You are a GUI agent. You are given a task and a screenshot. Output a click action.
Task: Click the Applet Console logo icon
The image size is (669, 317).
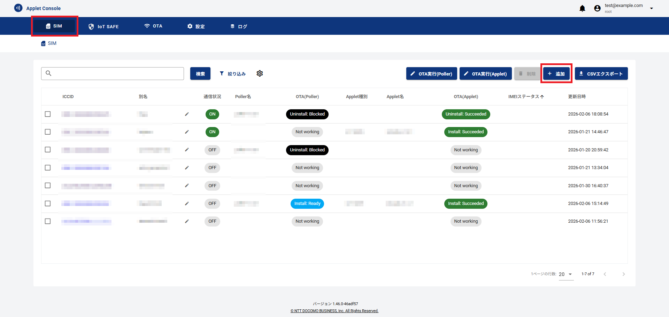coord(18,8)
